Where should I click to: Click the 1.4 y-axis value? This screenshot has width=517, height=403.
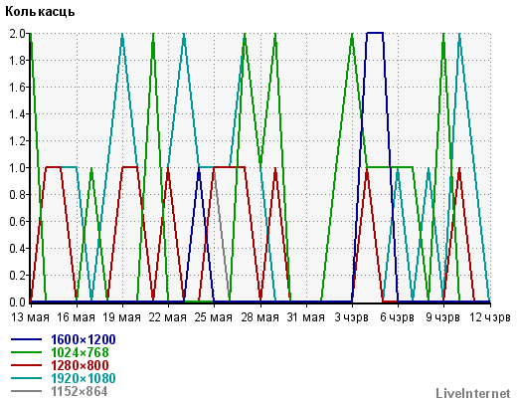coord(17,114)
